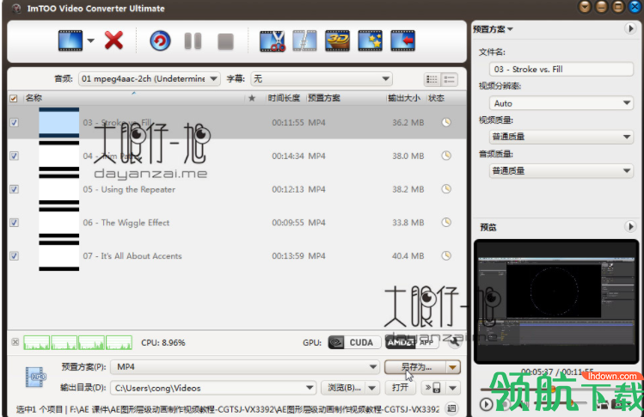
Task: Sort by the 时间长度 column header
Action: pyautogui.click(x=285, y=98)
